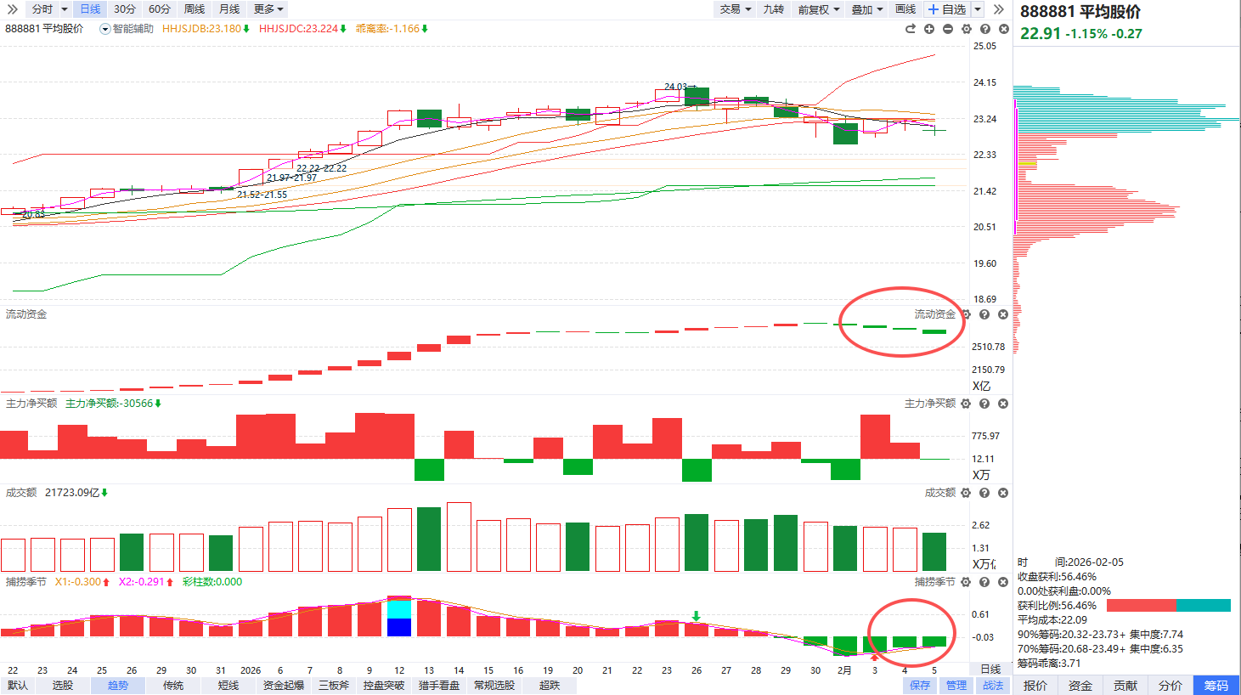Click the share arrow icon above main chart
The image size is (1241, 695).
click(x=911, y=29)
